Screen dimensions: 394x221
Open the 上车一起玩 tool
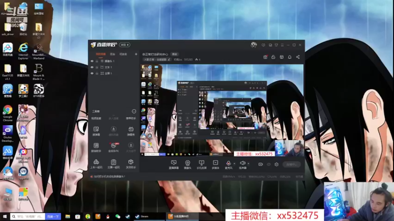pos(96,164)
